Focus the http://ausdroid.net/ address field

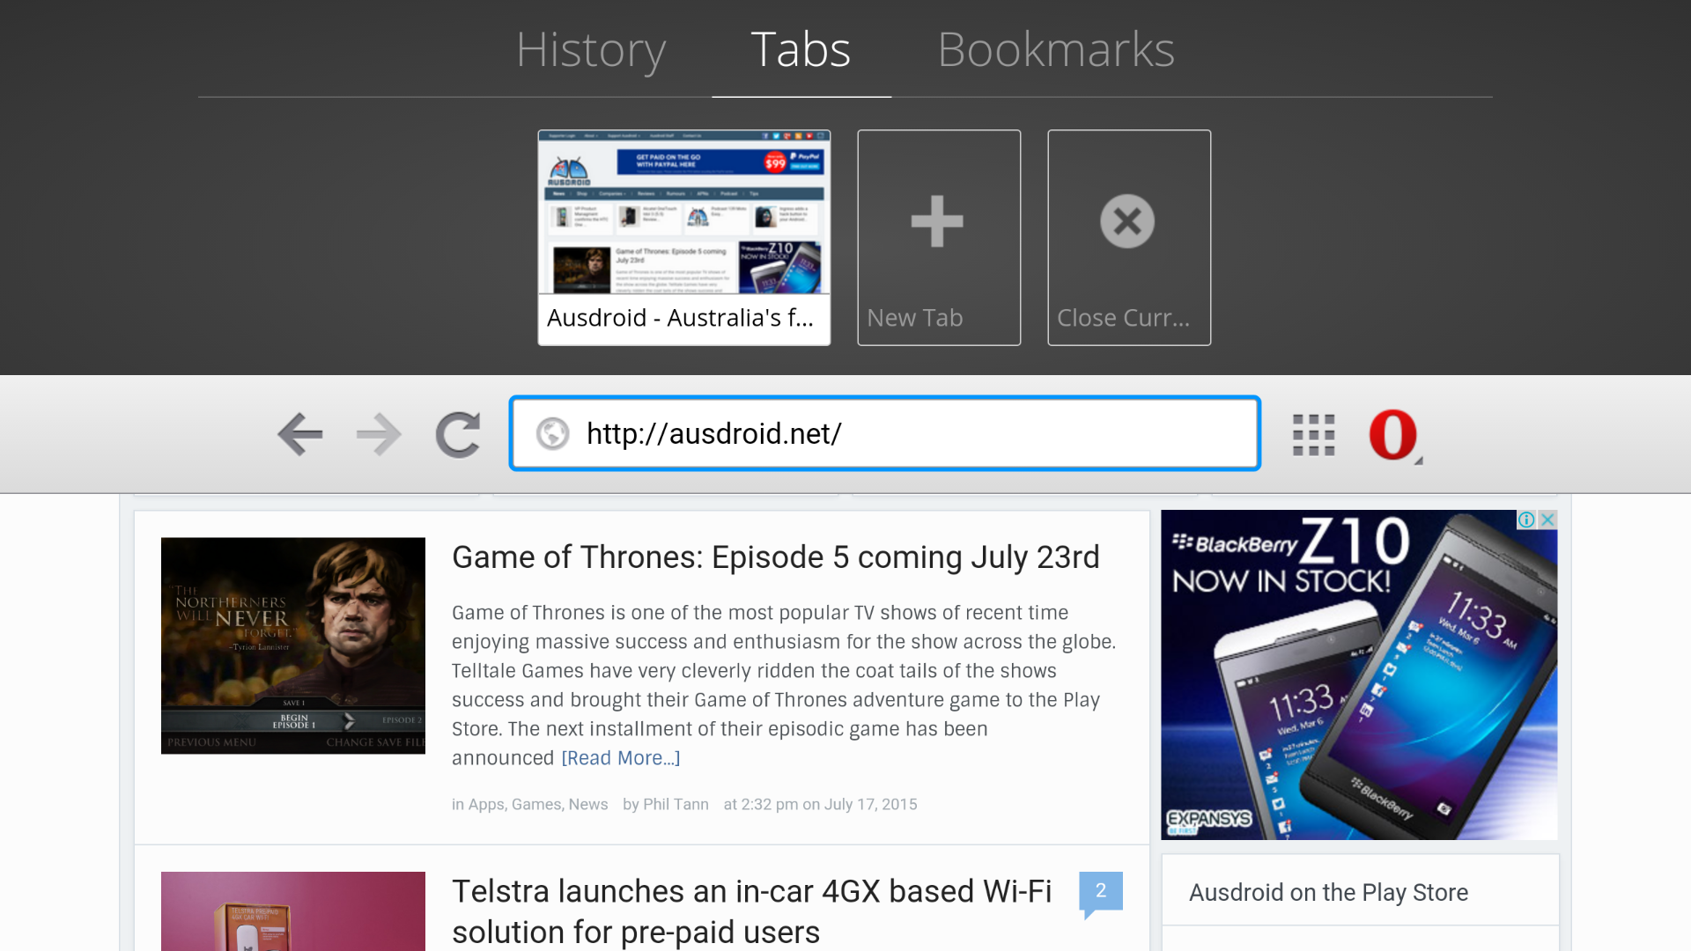tap(885, 433)
